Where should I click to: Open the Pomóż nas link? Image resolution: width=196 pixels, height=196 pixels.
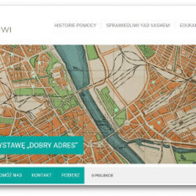pos(11,175)
